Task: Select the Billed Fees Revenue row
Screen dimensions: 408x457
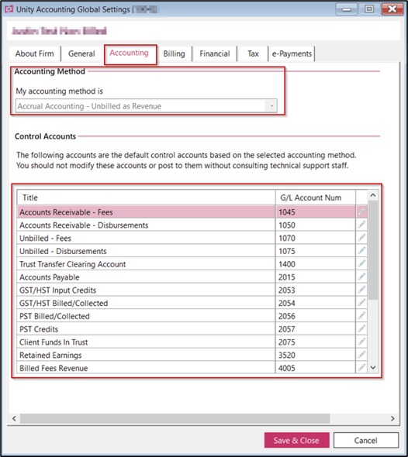Action: (192, 367)
